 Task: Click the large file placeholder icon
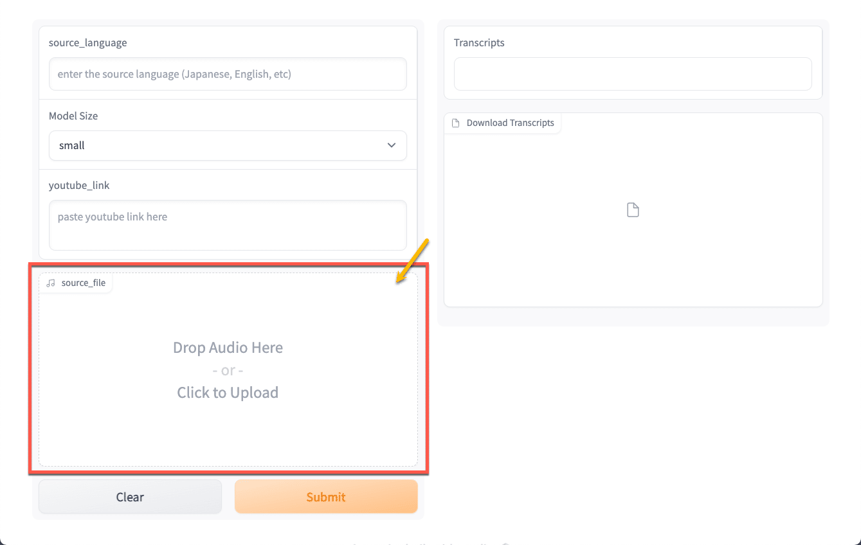coord(633,210)
